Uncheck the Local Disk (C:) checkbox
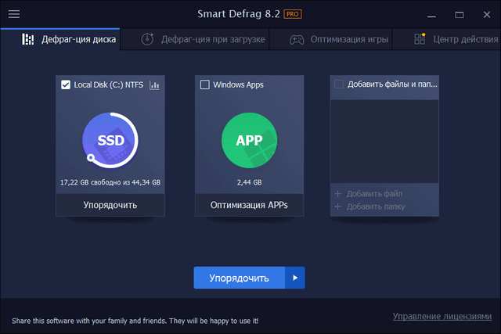Viewport: 501px width, 334px height. click(x=66, y=84)
